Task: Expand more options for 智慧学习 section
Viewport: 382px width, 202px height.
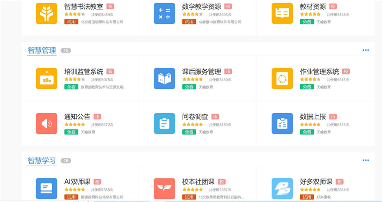Action: (365, 160)
